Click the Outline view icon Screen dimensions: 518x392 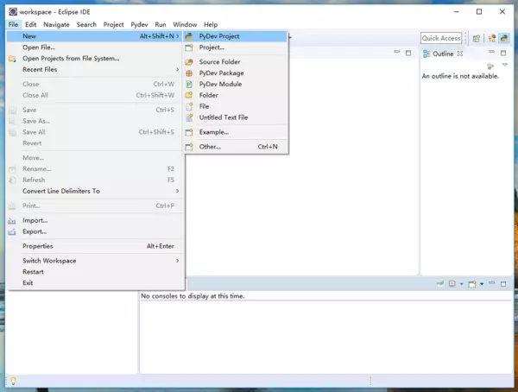coord(426,54)
